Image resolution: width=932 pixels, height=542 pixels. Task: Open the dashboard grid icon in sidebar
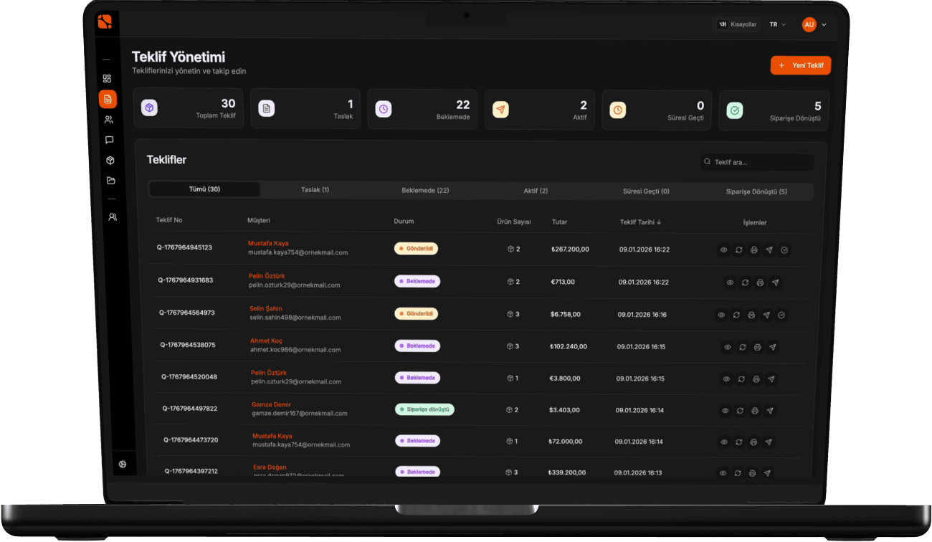107,79
